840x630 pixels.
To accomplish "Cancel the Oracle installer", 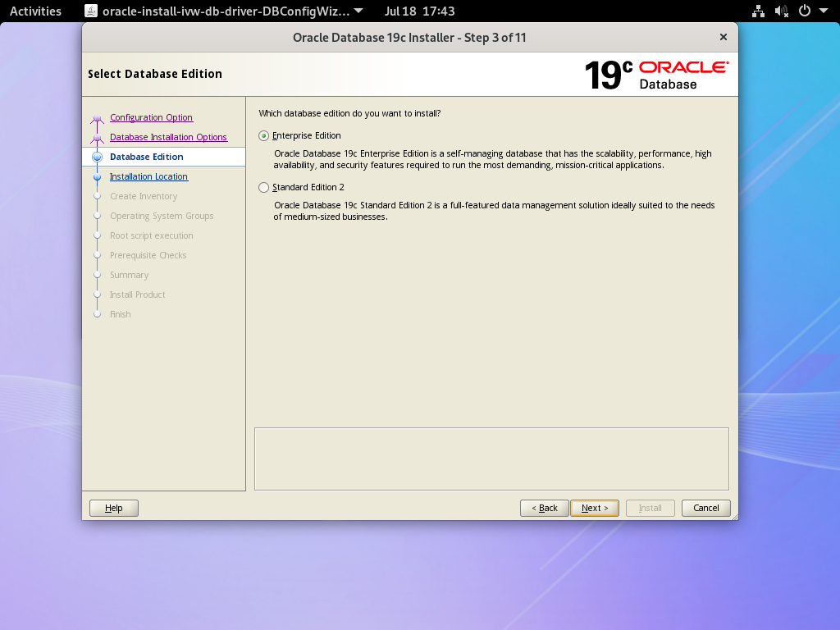I will click(706, 508).
